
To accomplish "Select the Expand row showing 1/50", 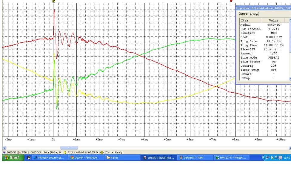I will 264,53.
